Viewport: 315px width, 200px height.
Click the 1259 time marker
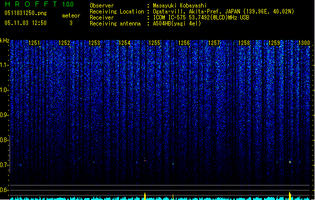click(x=274, y=42)
